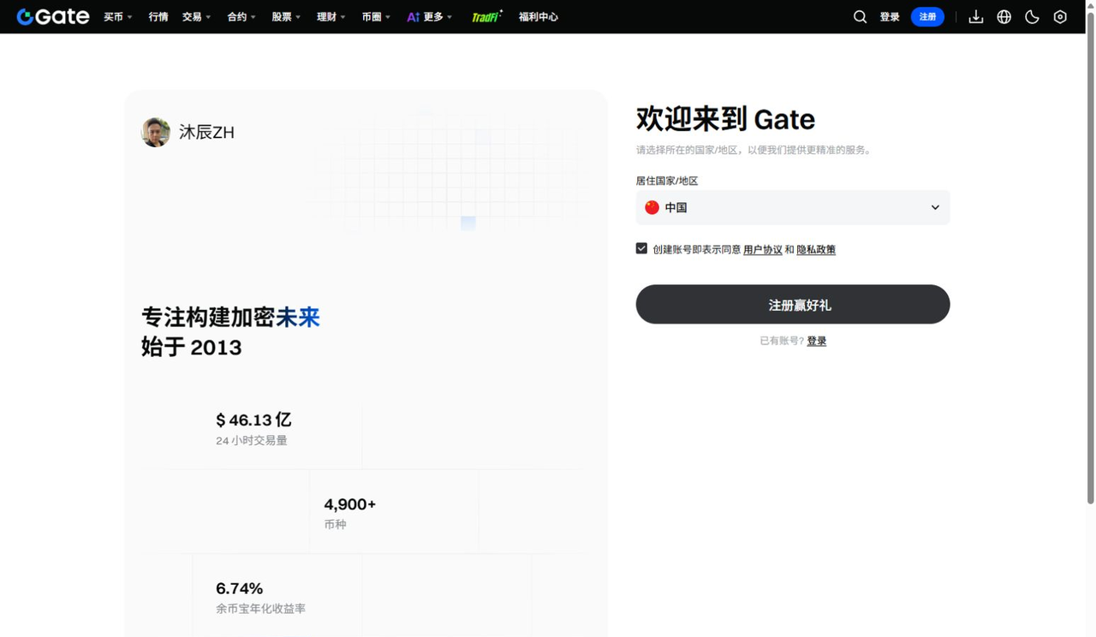1096x637 pixels.
Task: Expand the 合约 menu
Action: click(x=241, y=17)
